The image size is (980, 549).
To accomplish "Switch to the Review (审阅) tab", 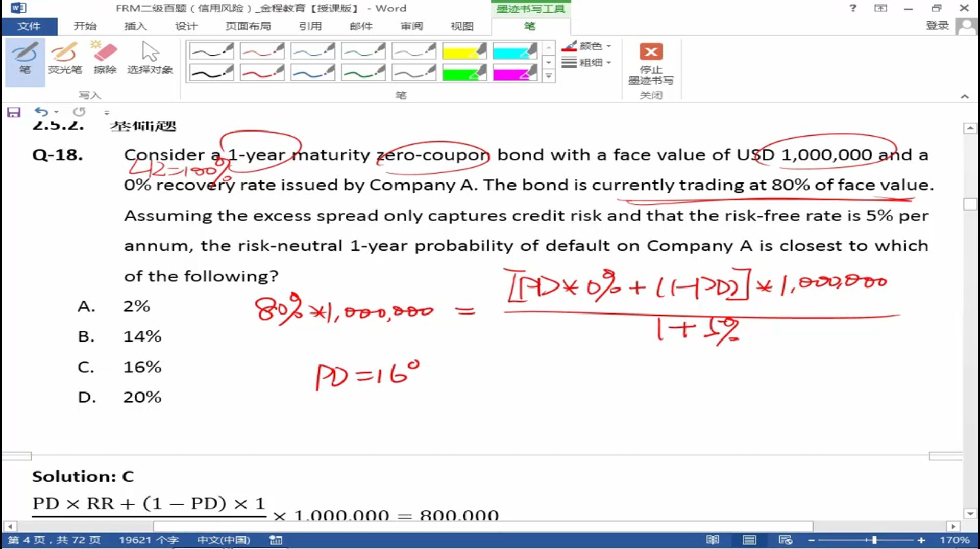I will pyautogui.click(x=411, y=26).
